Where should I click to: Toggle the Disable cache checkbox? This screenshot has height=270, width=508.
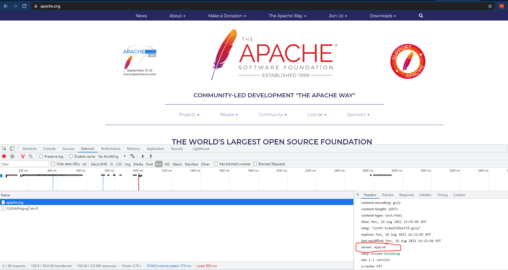(x=71, y=156)
